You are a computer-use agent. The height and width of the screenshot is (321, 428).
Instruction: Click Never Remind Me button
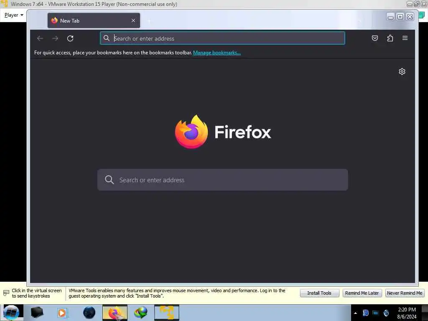[405, 293]
